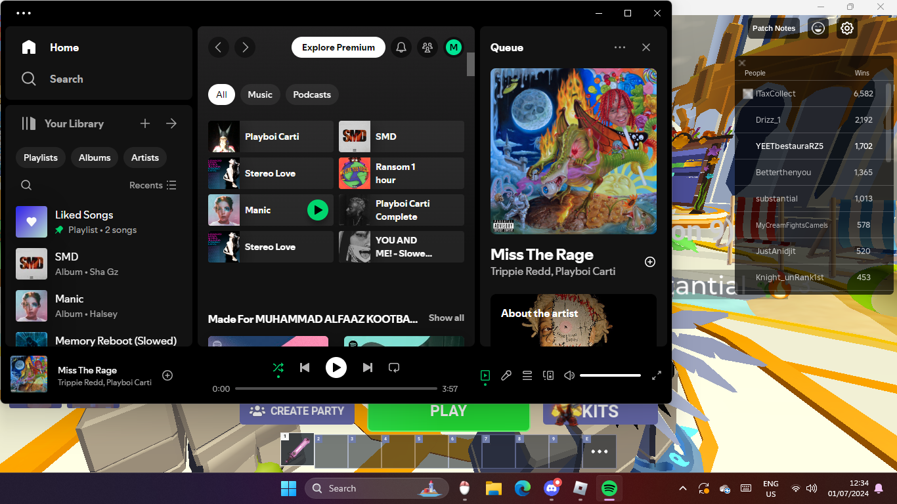Click Explore Premium button

[x=338, y=47]
